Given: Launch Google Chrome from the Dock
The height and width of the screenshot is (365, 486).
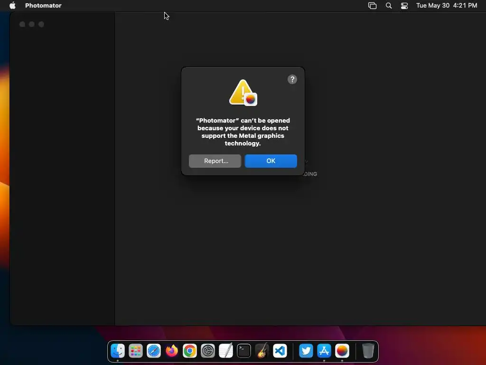Looking at the screenshot, I should click(x=190, y=351).
